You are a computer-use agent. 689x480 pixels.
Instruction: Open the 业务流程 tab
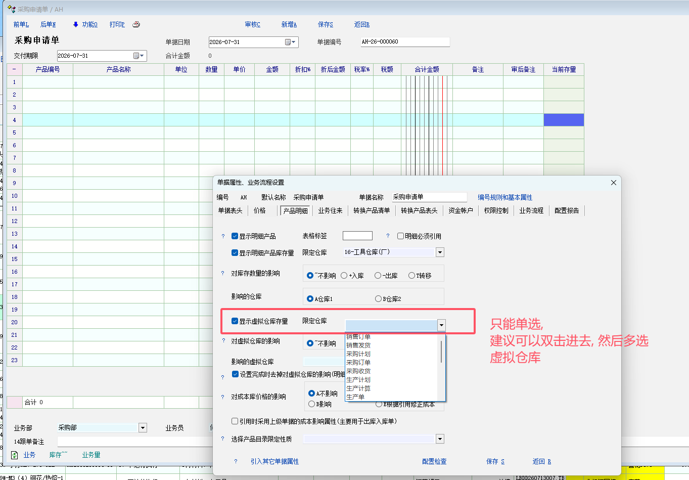tap(532, 210)
